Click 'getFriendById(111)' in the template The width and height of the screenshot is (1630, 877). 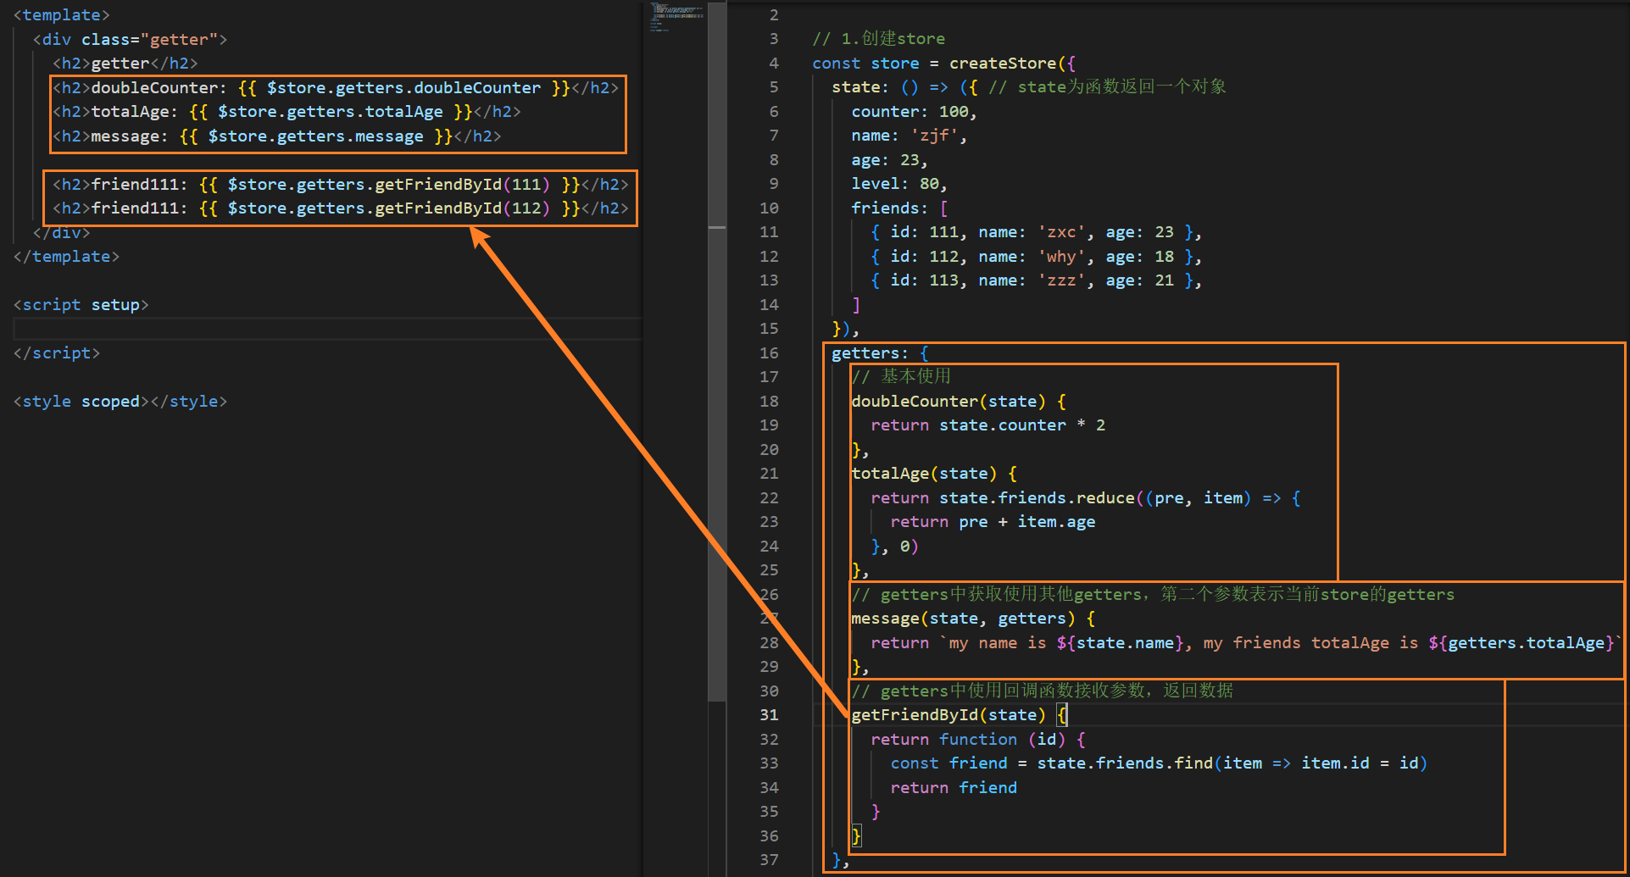pos(462,185)
